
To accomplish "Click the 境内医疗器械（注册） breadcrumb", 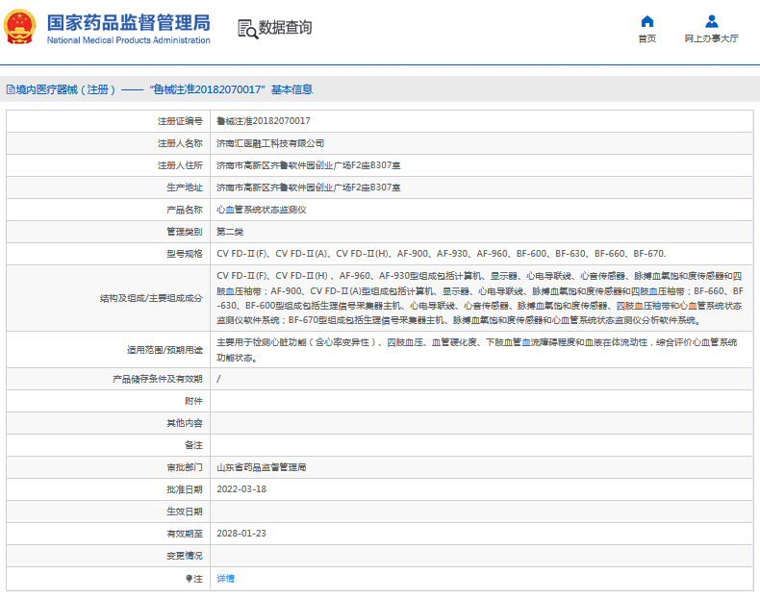I will (66, 89).
